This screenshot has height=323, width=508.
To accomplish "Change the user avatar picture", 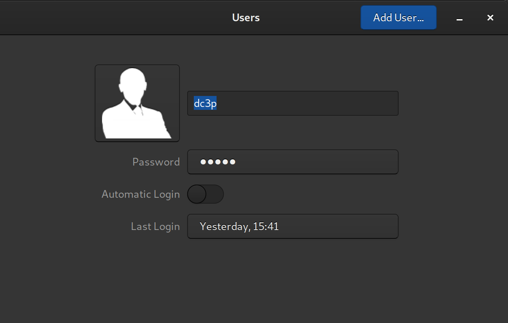I will 137,103.
